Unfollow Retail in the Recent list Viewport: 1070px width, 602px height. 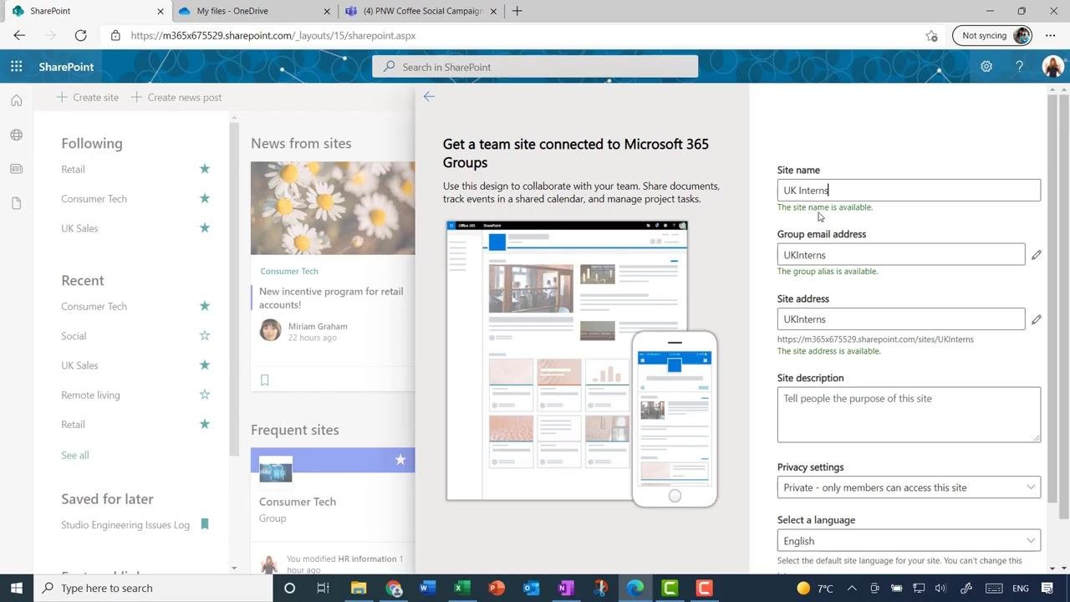click(x=204, y=424)
